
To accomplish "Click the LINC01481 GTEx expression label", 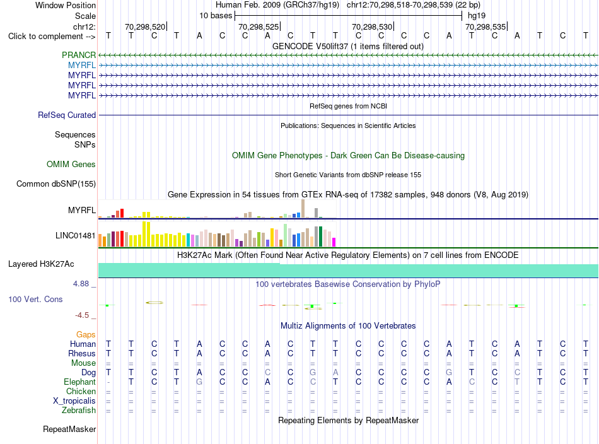I will [75, 235].
